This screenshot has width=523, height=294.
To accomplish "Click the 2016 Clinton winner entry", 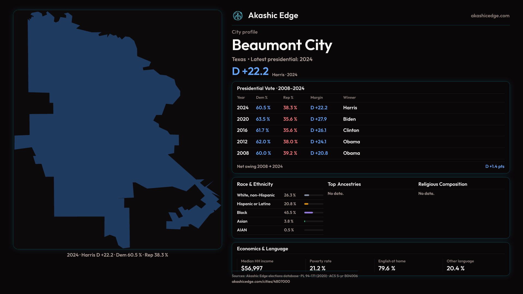I will tap(351, 130).
